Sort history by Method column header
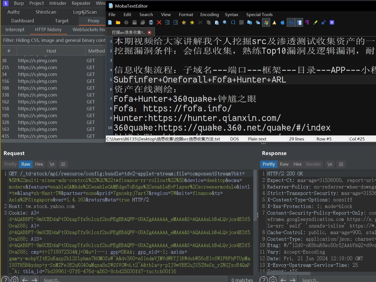 click(x=96, y=51)
